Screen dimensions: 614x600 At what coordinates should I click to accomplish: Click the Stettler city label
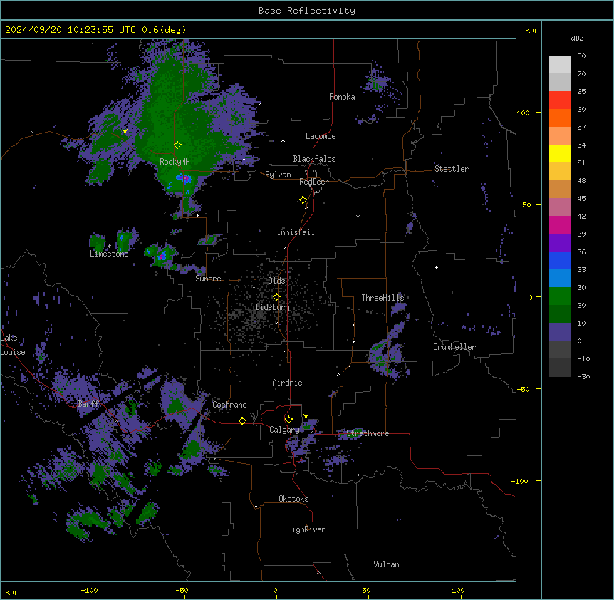pos(452,169)
